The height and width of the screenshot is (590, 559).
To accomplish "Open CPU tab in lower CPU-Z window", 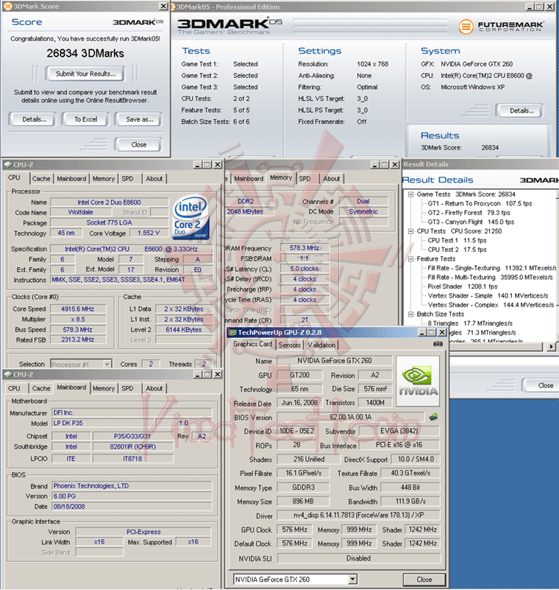I will 14,388.
